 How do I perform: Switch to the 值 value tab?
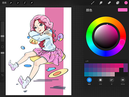pyautogui.click(x=112, y=81)
